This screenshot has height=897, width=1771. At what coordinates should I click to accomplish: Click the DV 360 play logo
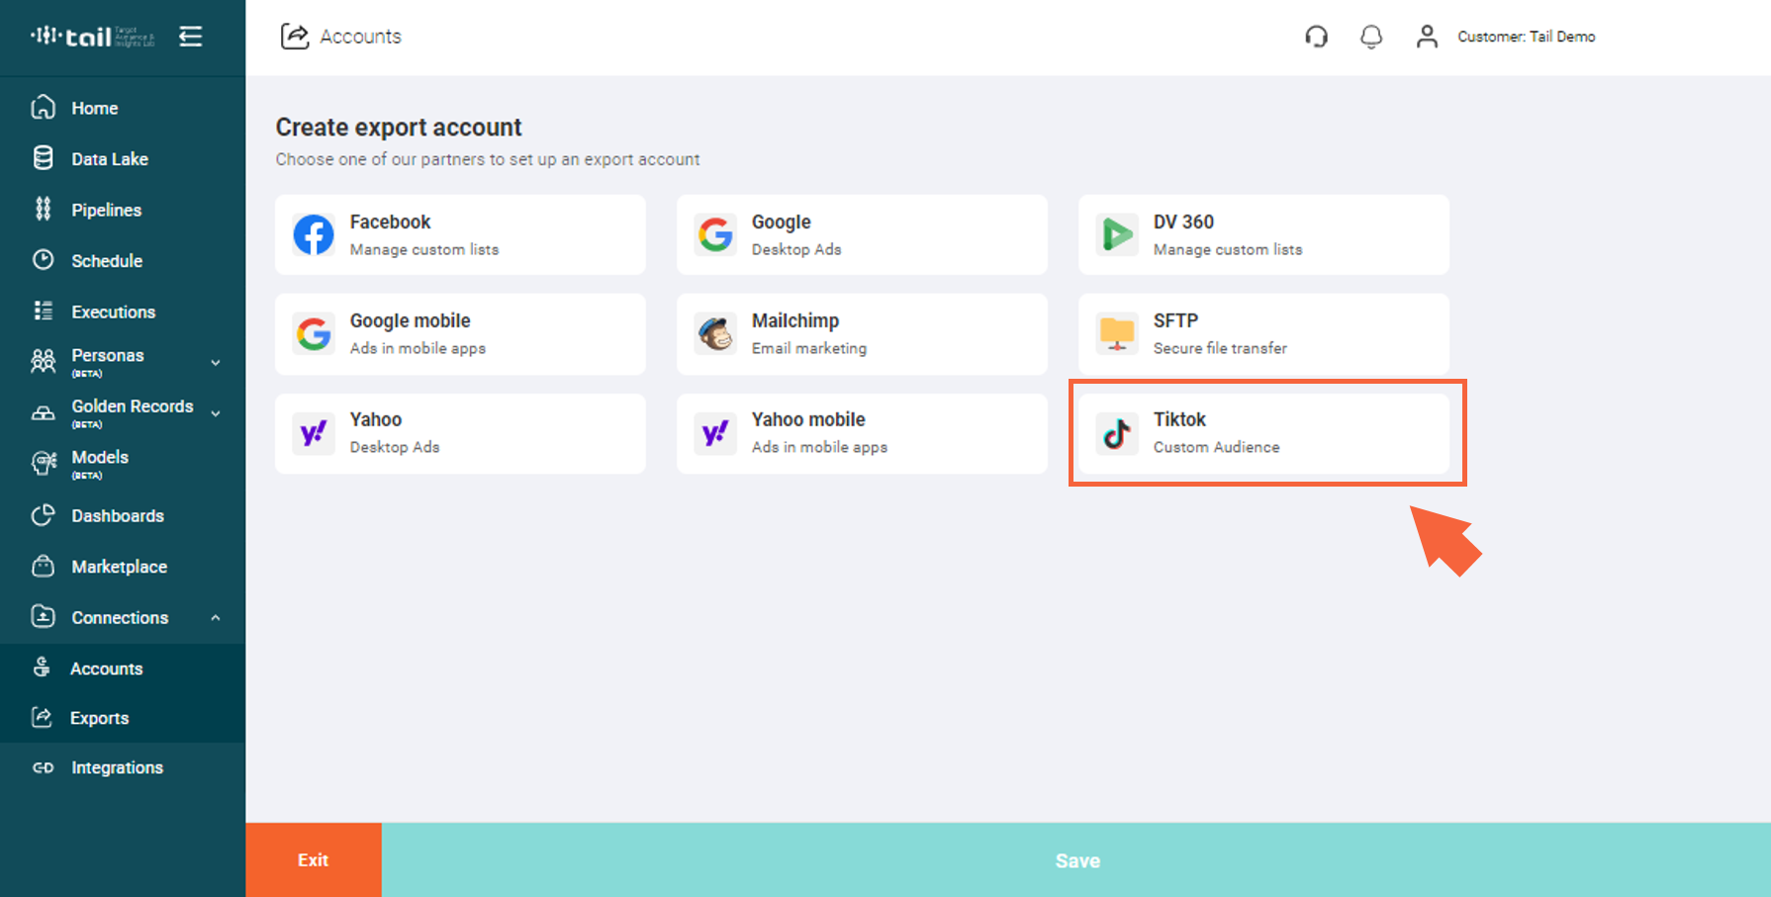(1117, 234)
